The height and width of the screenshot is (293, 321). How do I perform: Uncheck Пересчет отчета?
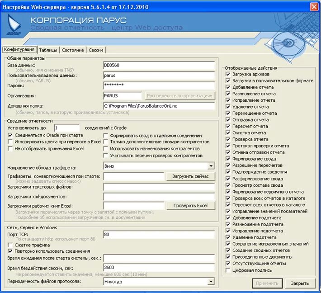pyautogui.click(x=228, y=126)
